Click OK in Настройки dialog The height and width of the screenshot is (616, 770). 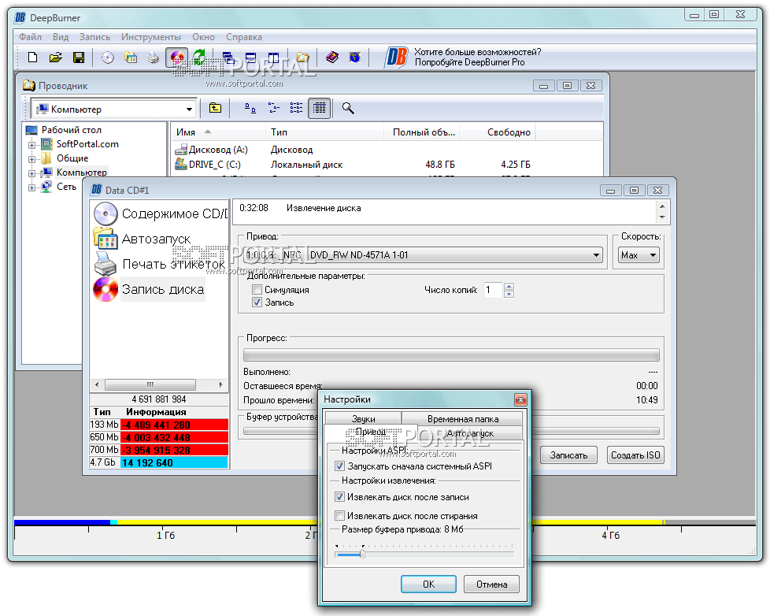(429, 584)
